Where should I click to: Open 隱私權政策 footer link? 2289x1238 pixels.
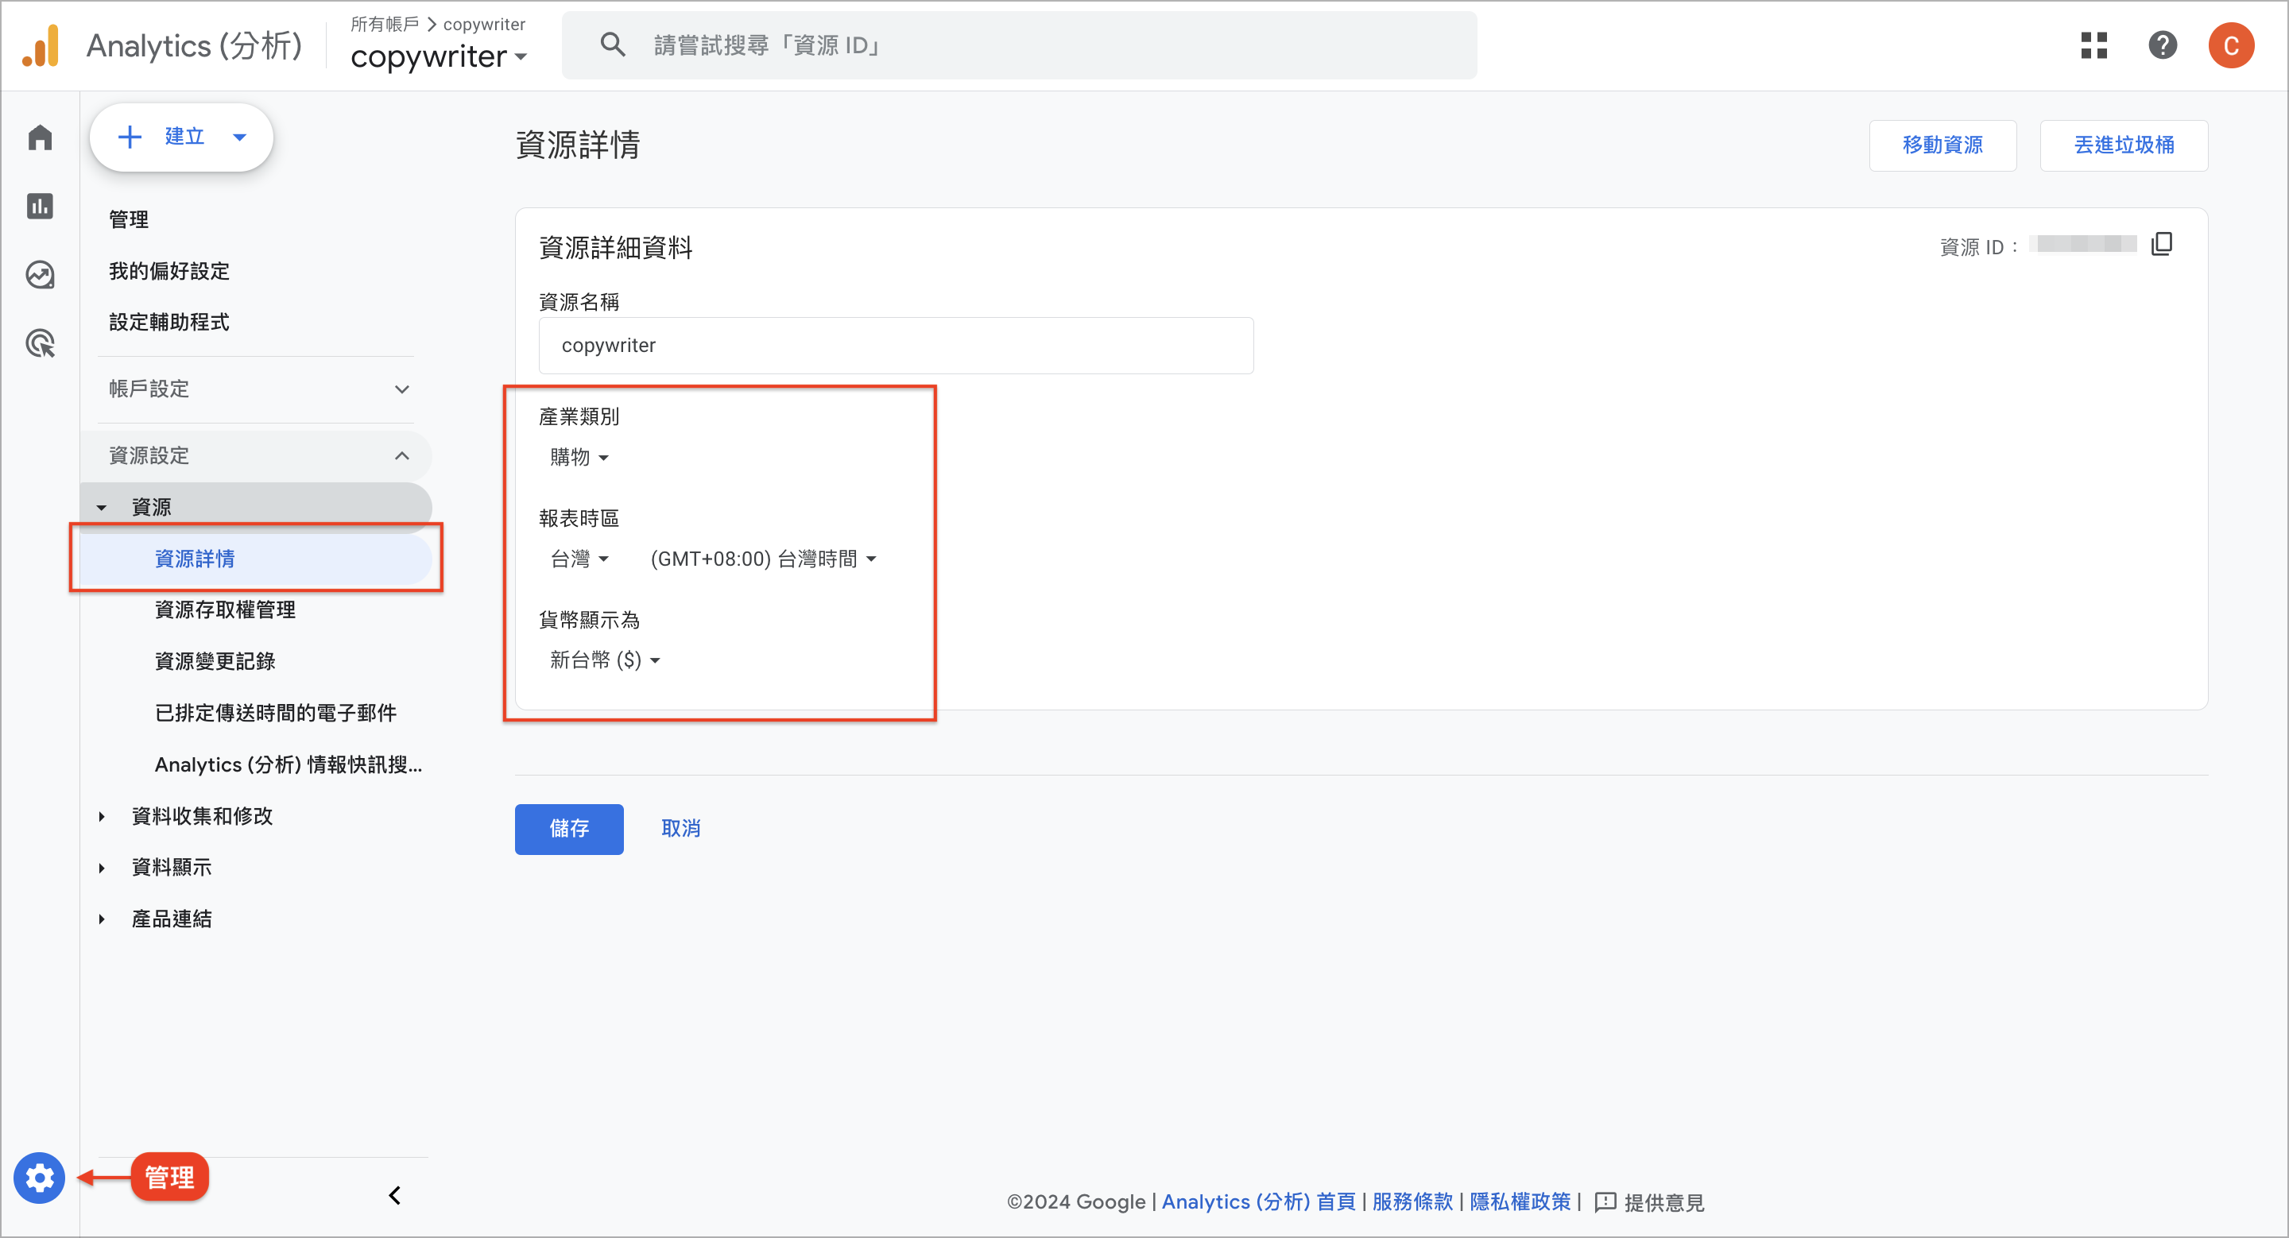[x=1520, y=1201]
